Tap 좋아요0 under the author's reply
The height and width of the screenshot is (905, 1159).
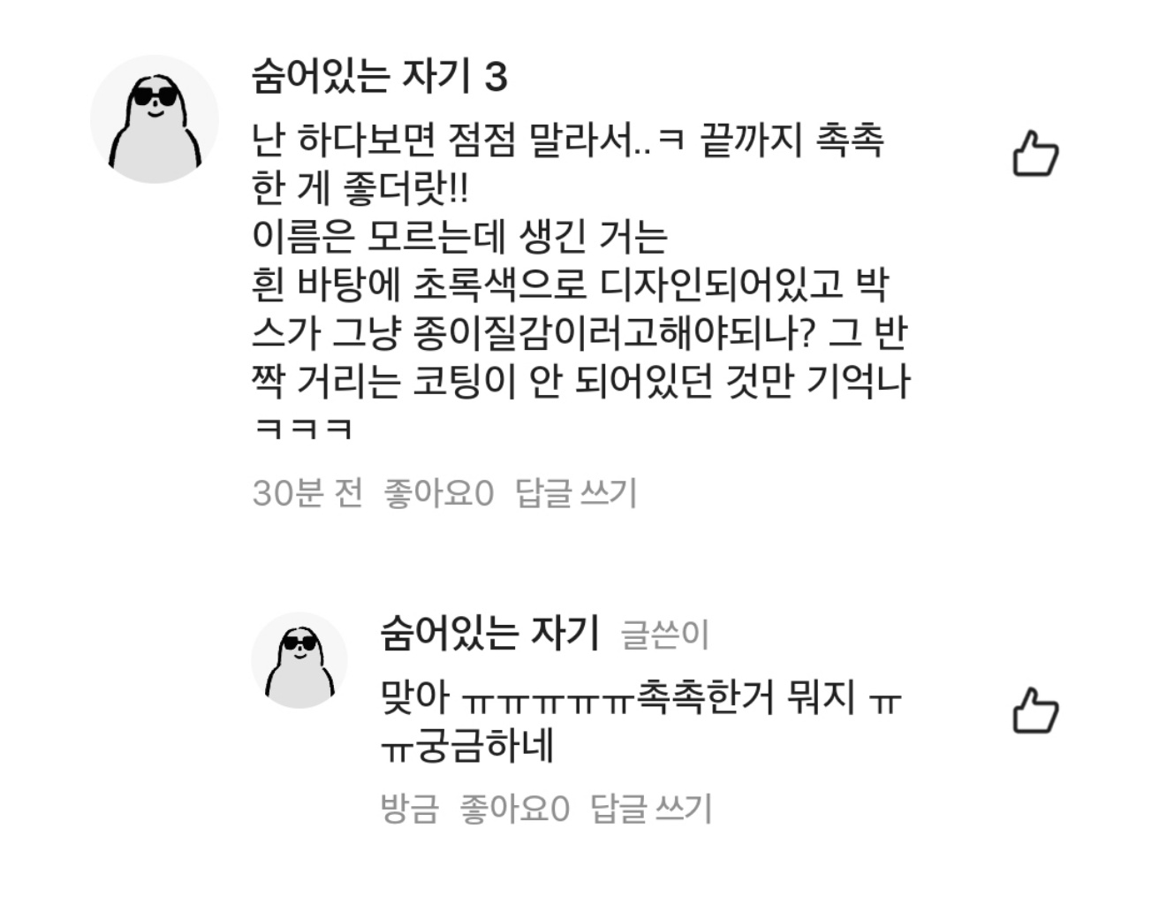point(514,808)
